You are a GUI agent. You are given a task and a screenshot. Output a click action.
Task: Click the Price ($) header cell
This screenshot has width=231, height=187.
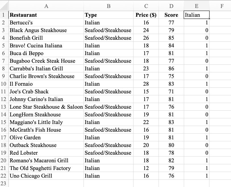pyautogui.click(x=146, y=15)
